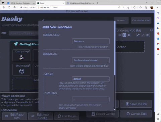
Task: Click Cancel Edit button
Action: tap(136, 114)
